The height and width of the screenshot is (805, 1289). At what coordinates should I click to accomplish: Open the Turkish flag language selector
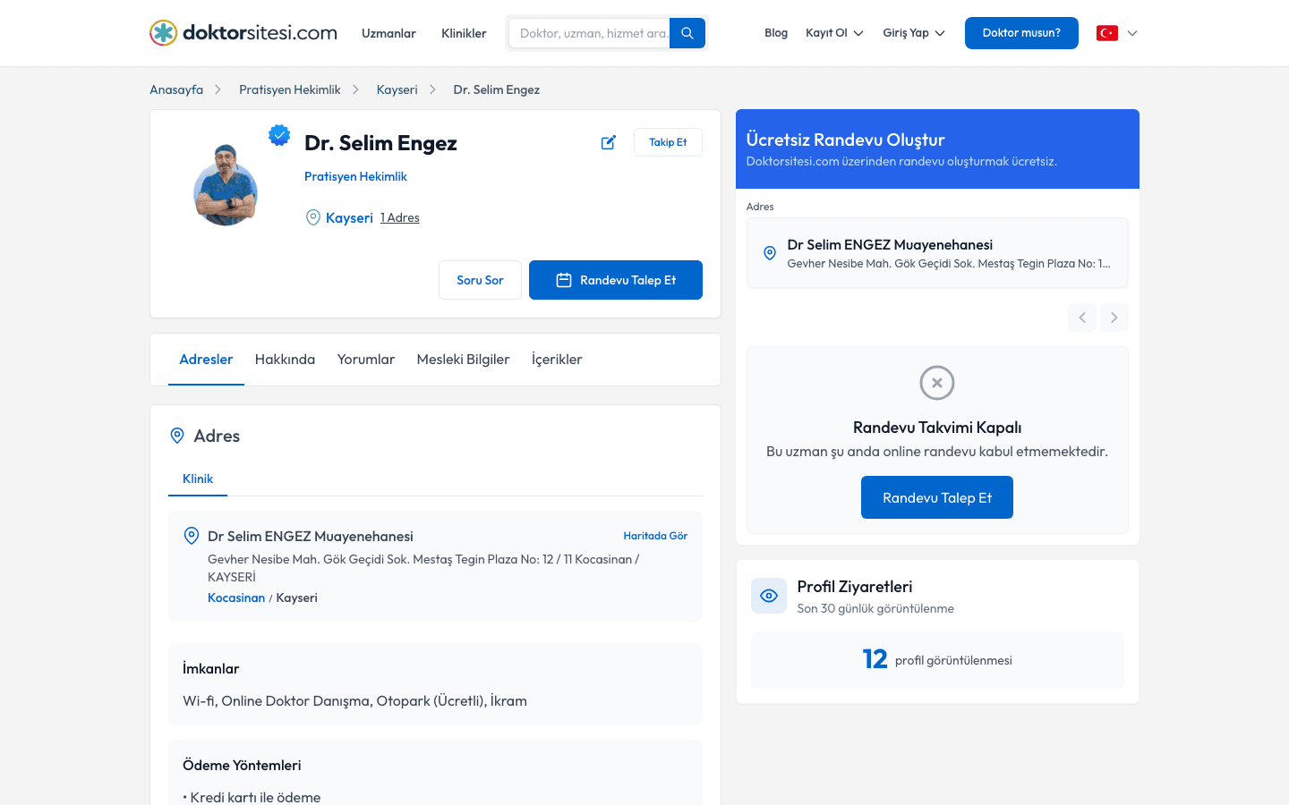click(1117, 33)
